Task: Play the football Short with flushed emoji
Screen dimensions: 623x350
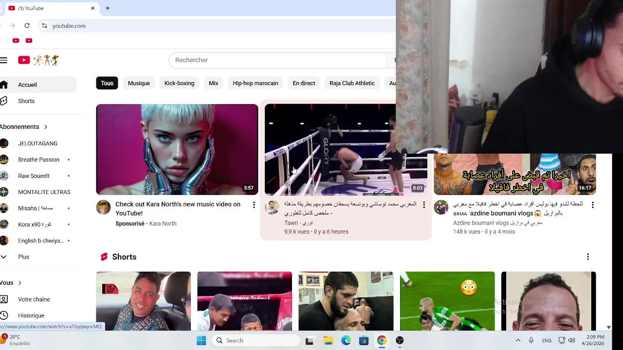Action: [x=447, y=301]
